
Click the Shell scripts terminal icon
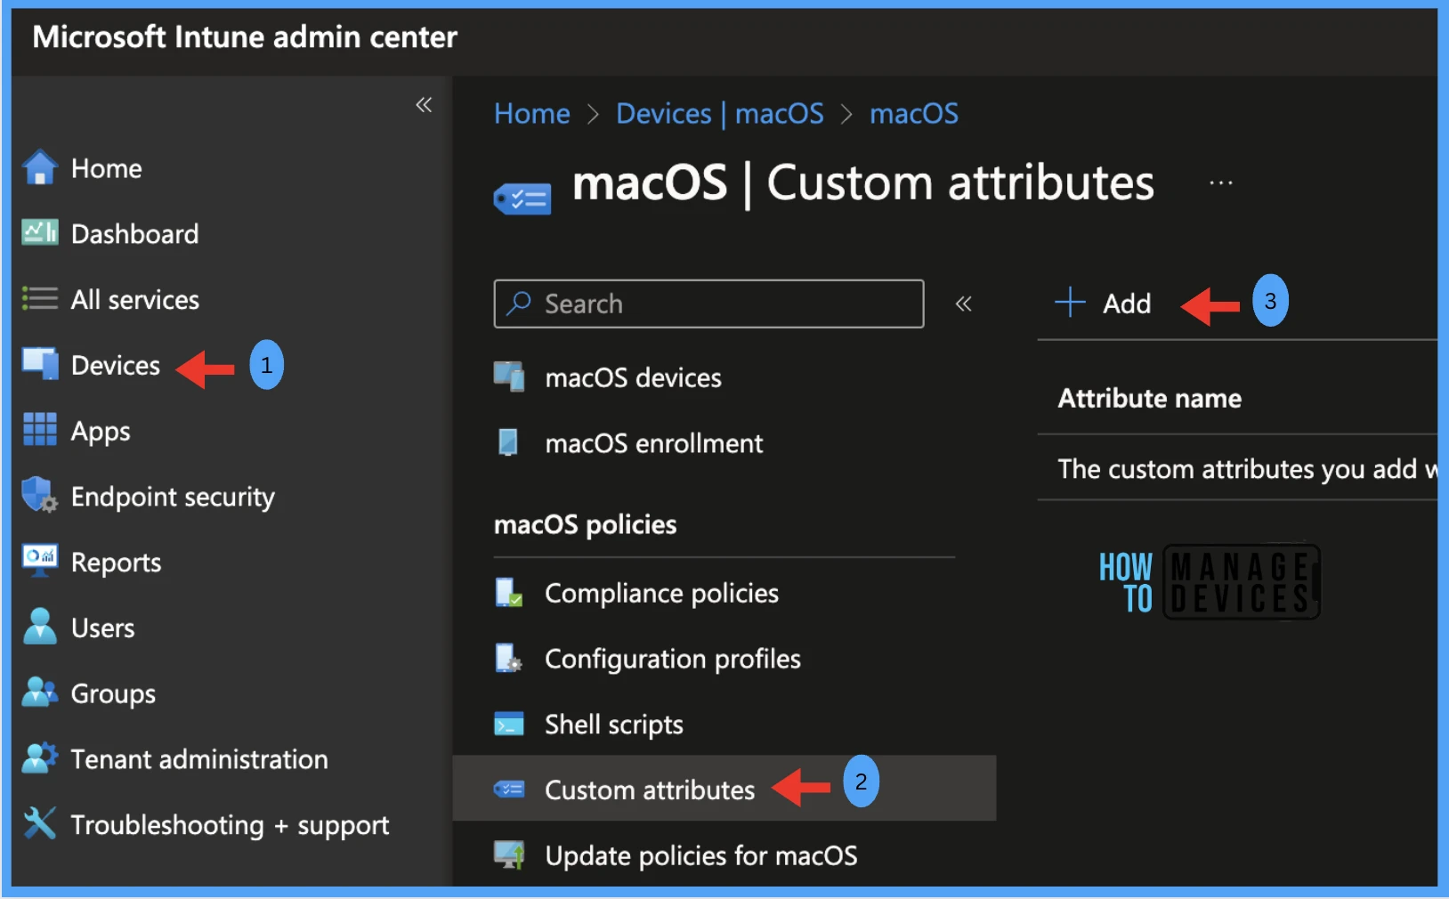pos(509,724)
